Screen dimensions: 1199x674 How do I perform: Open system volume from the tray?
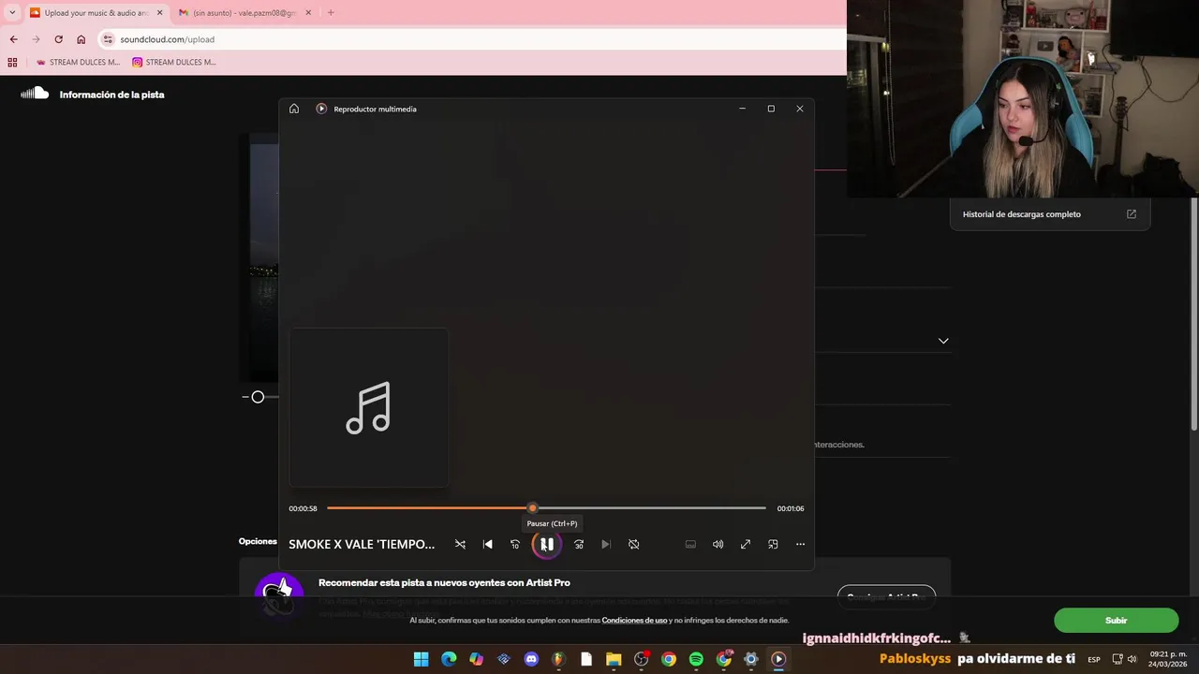coord(1132,659)
